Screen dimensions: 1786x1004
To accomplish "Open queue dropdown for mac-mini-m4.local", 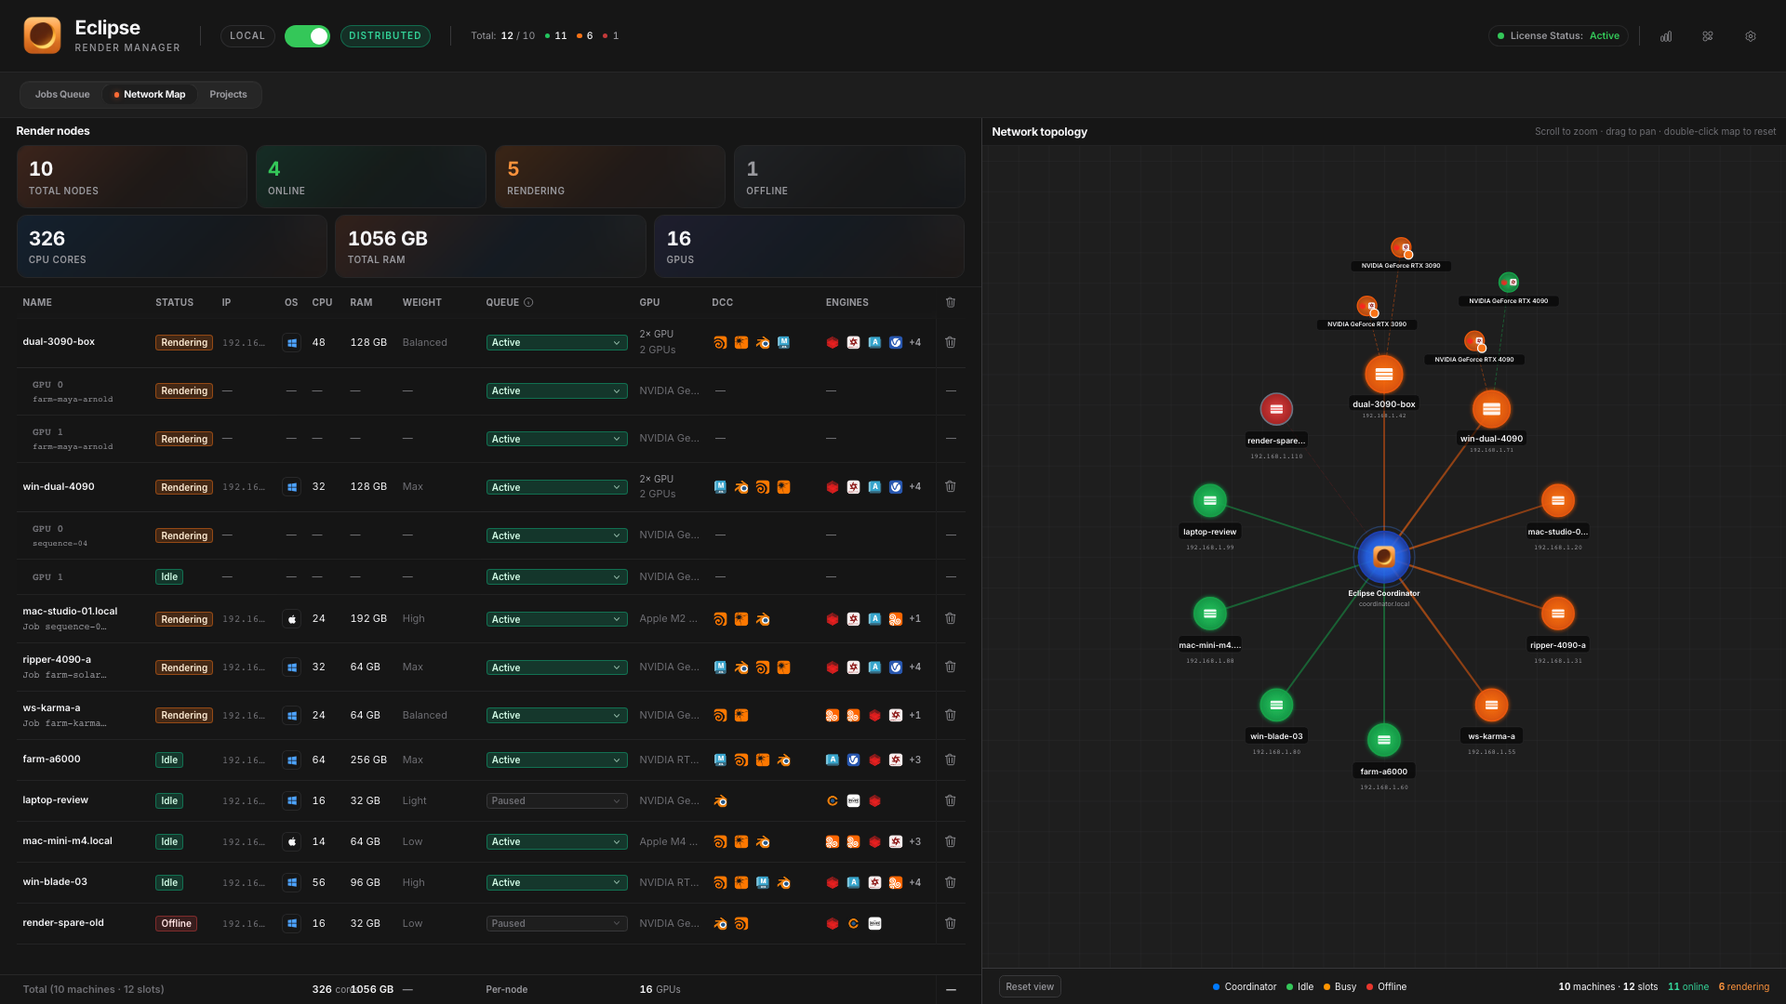I will (556, 841).
